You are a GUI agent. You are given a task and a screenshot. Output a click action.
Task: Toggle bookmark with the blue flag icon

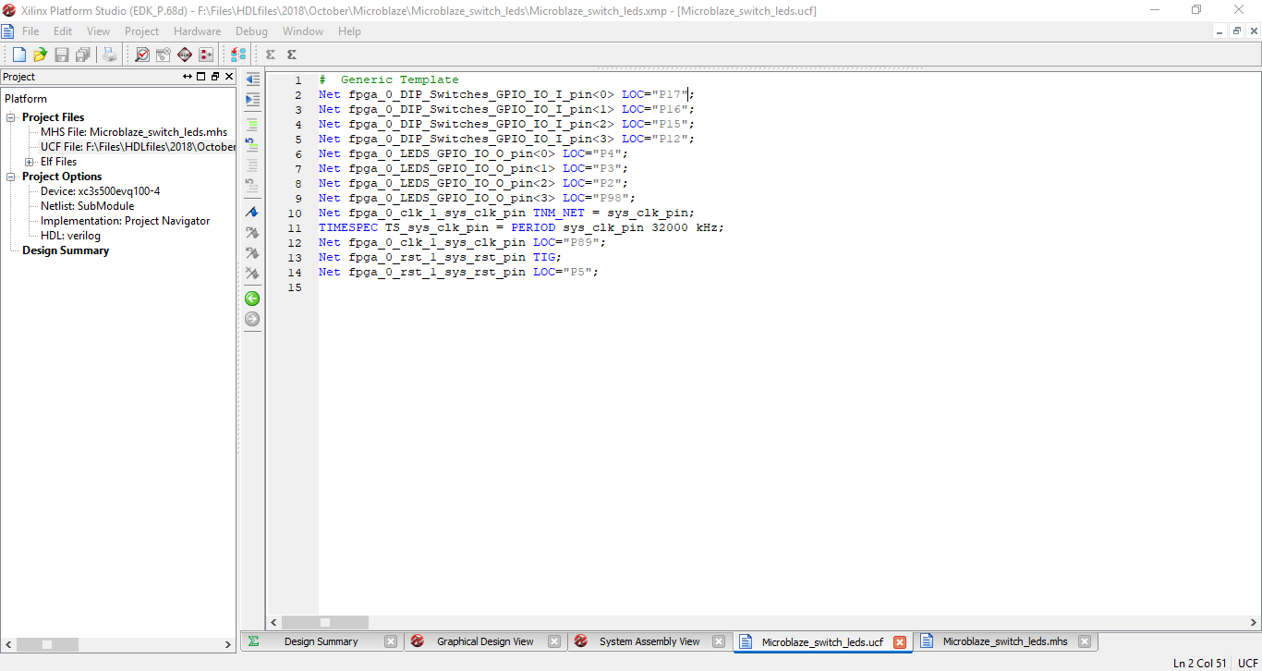252,212
